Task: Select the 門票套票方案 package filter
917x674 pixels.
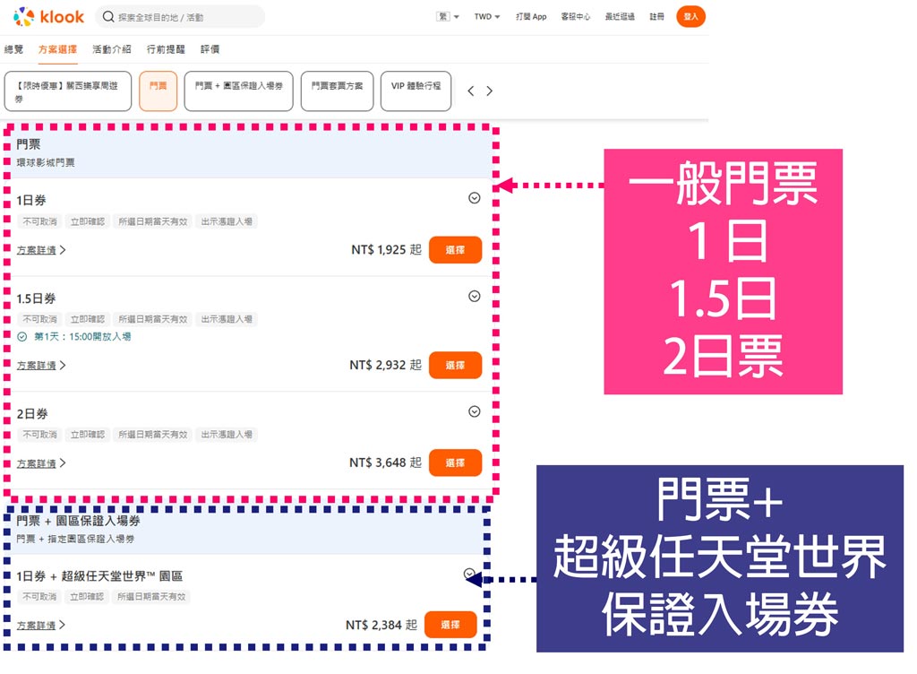Action: (337, 91)
